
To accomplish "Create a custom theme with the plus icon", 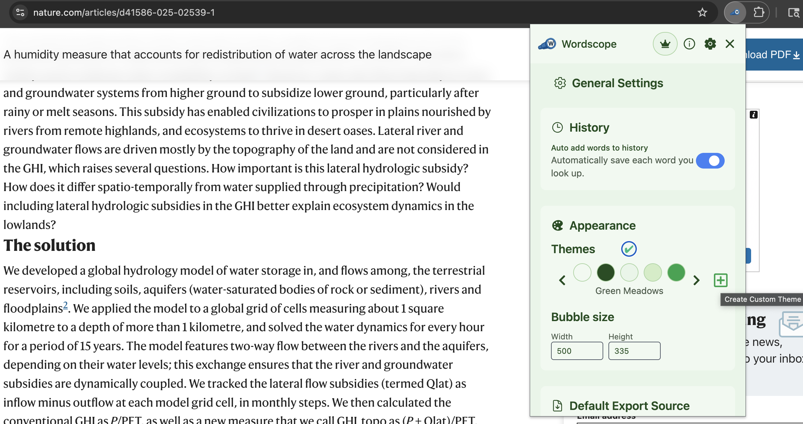I will (x=720, y=280).
